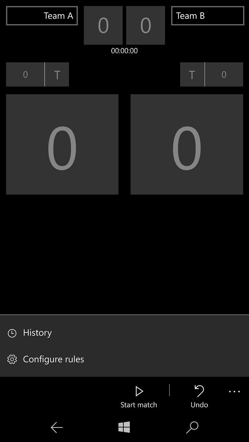Click the Configure rules gear icon
This screenshot has height=442, width=249.
(x=12, y=359)
